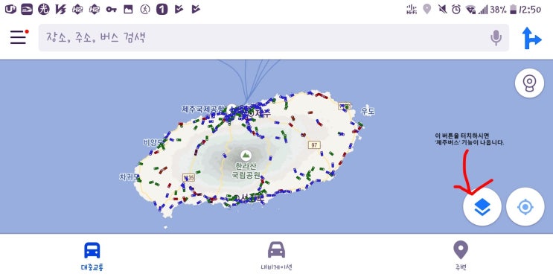Viewport: 553px width, 277px height.
Task: Tap 우도 island label
Action: (x=368, y=112)
